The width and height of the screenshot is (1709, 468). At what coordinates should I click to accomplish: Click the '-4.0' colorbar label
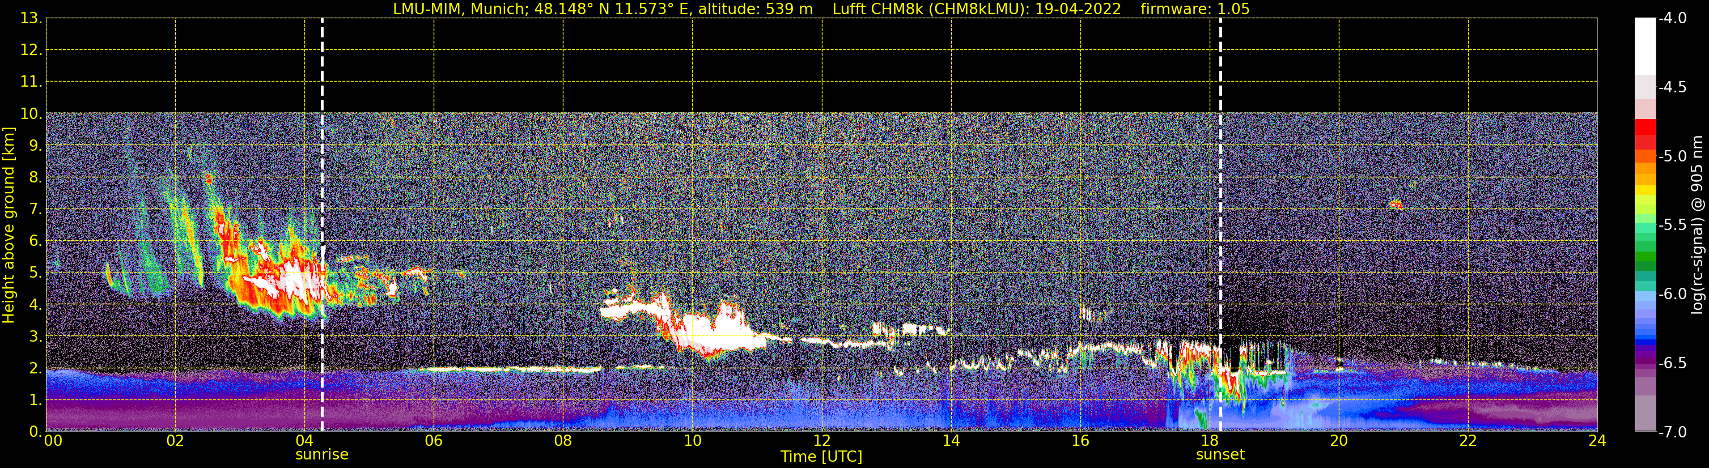tap(1673, 19)
